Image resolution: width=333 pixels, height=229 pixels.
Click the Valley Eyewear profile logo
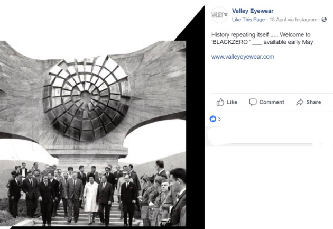click(x=219, y=15)
